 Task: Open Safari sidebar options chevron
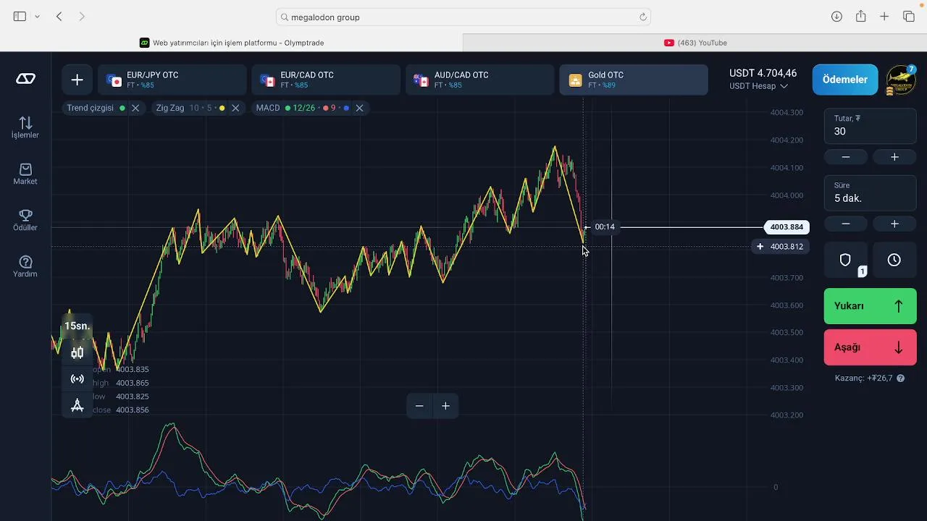[x=37, y=17]
